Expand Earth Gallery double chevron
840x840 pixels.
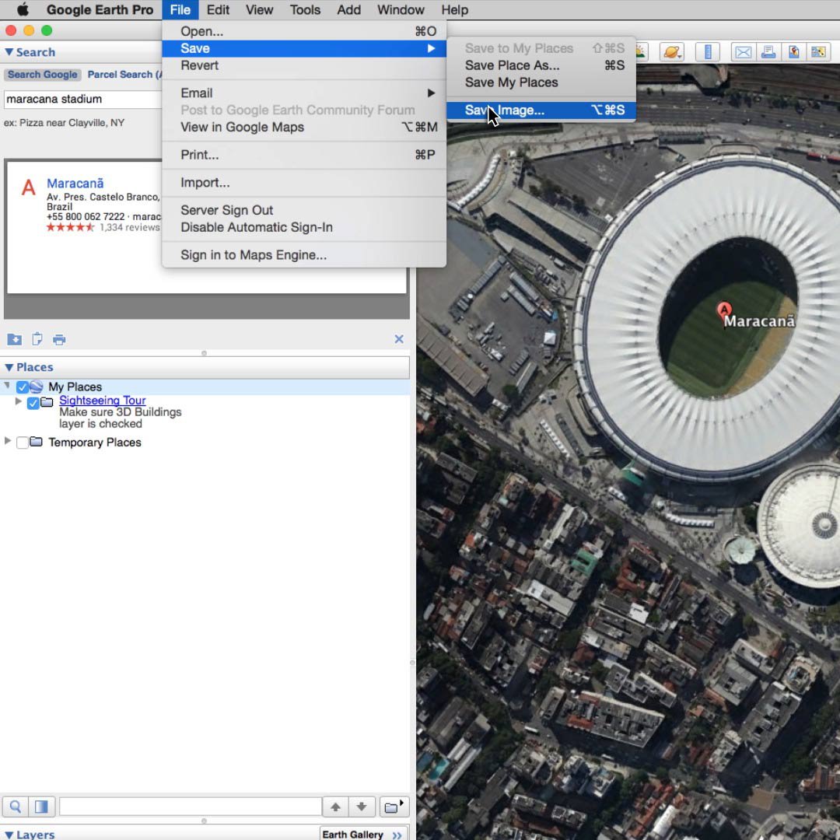click(x=397, y=835)
